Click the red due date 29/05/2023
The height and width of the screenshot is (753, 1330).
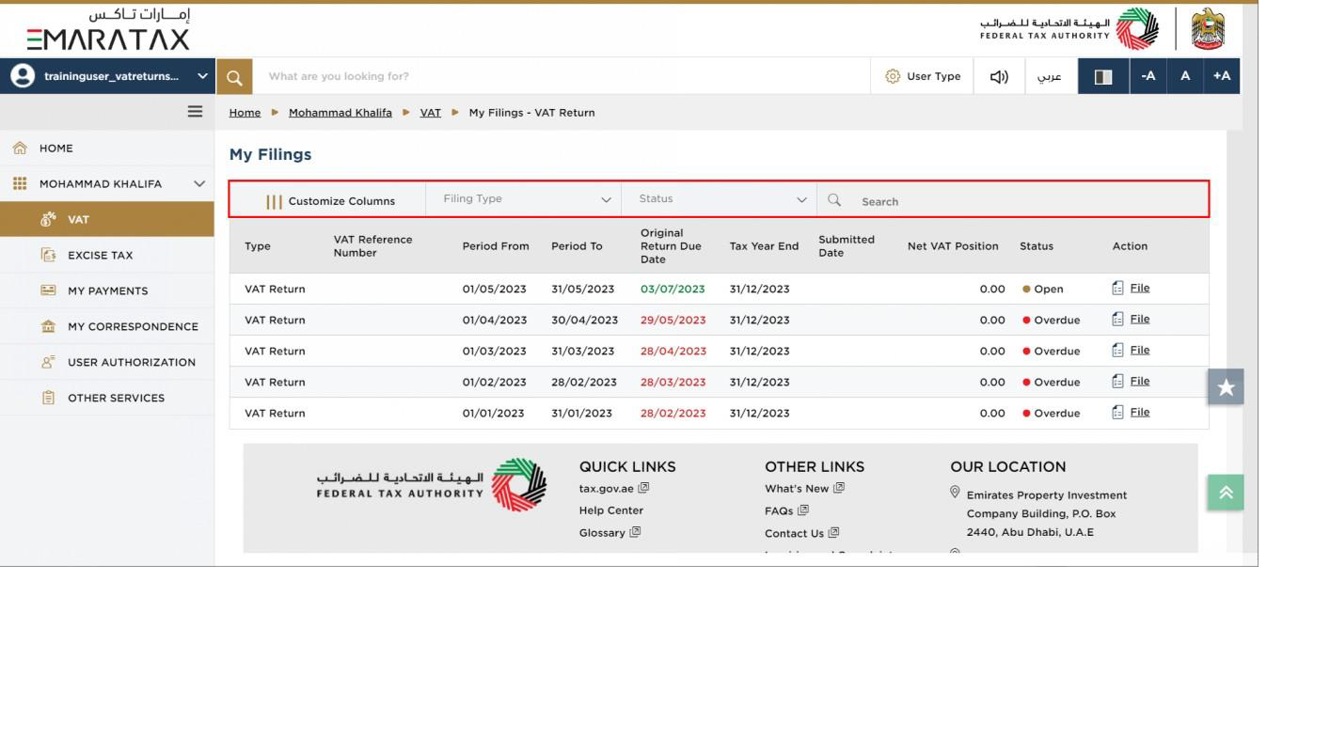(673, 320)
